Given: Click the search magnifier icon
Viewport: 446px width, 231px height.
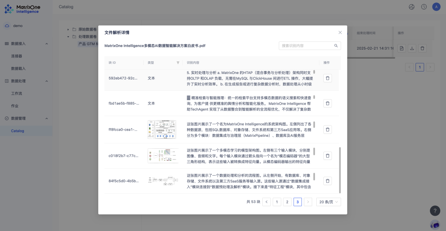Looking at the screenshot, I should 336,45.
